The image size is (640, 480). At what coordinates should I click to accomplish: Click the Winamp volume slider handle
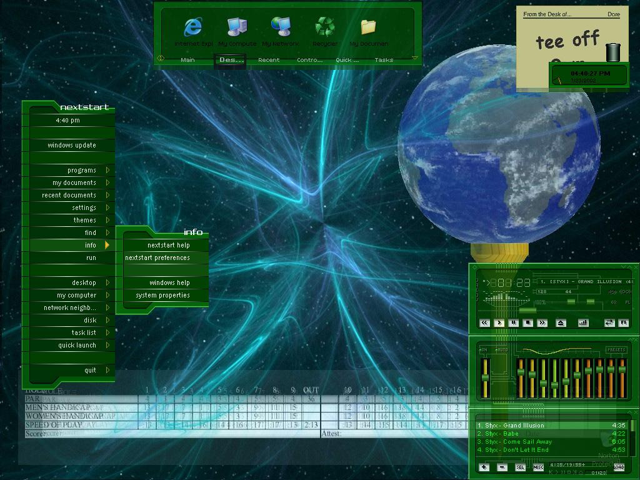[x=571, y=302]
